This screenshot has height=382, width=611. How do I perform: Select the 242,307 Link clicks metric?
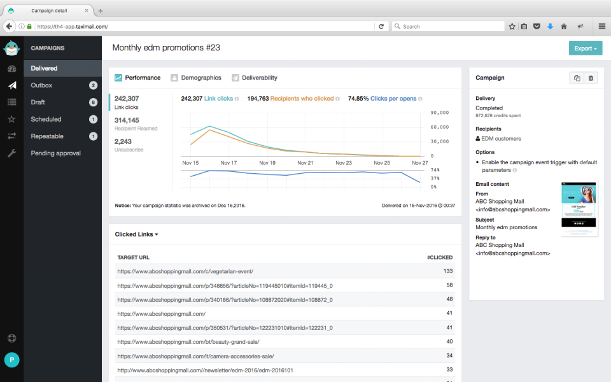pyautogui.click(x=127, y=103)
